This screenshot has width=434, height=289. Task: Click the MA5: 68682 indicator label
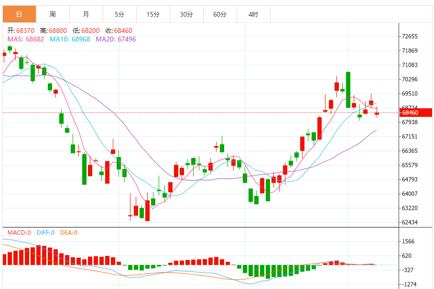pos(26,39)
